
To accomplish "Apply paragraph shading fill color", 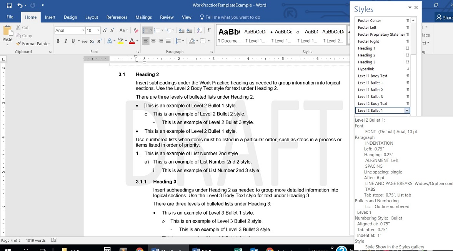I will [192, 41].
